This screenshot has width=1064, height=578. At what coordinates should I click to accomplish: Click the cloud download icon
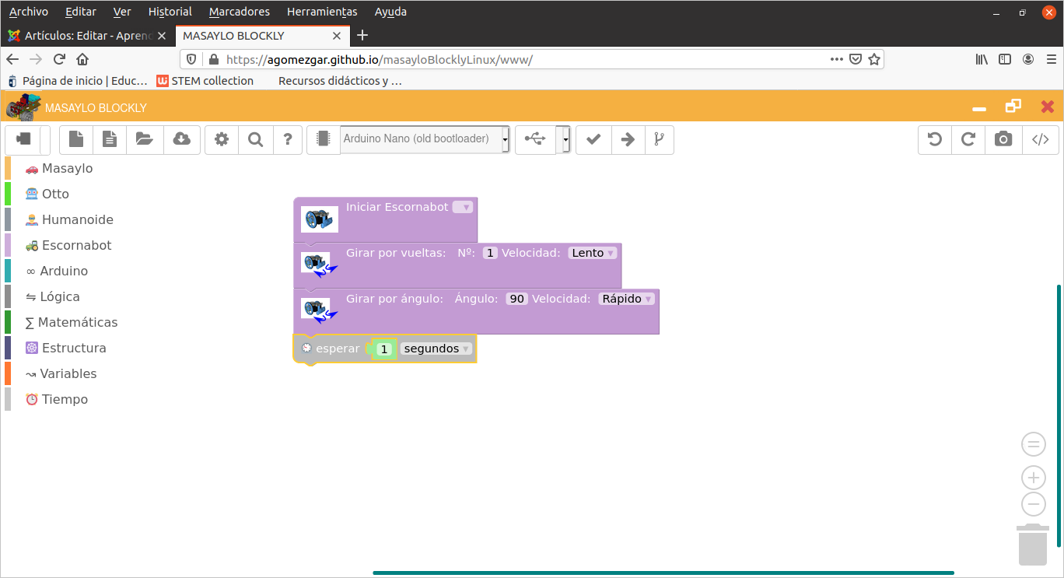tap(181, 139)
